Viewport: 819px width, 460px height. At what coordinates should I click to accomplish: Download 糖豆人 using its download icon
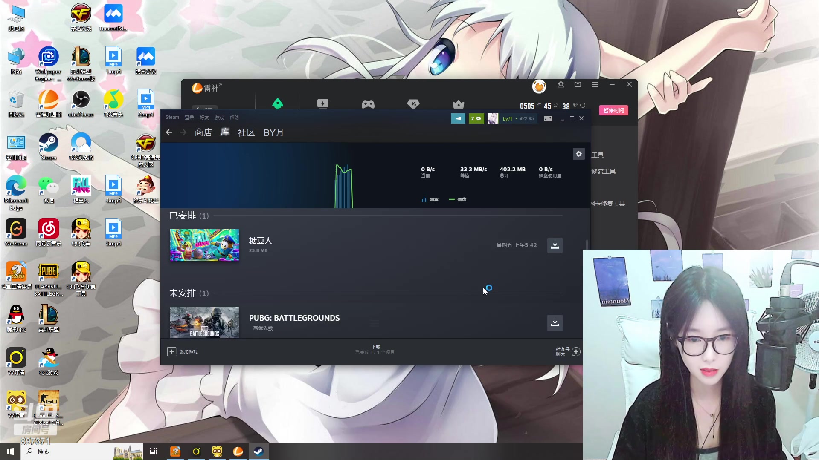pos(555,245)
